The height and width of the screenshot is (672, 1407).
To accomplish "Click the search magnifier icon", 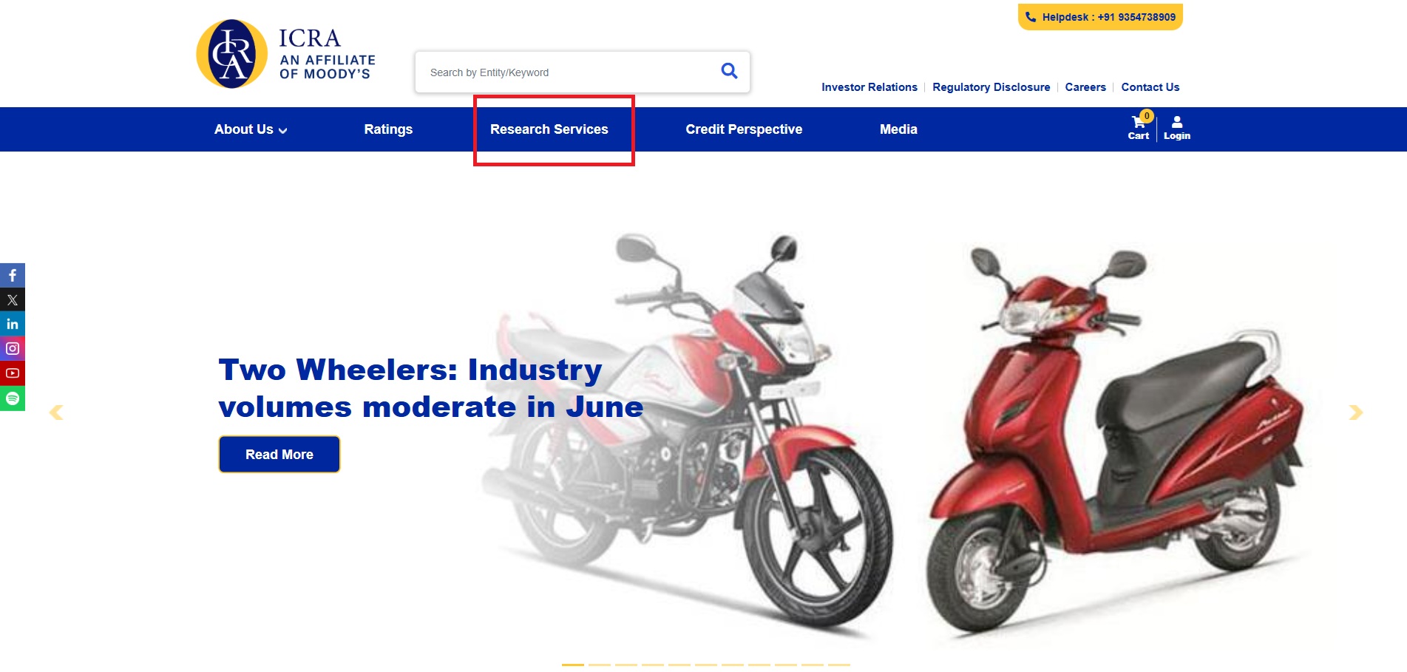I will pos(729,71).
